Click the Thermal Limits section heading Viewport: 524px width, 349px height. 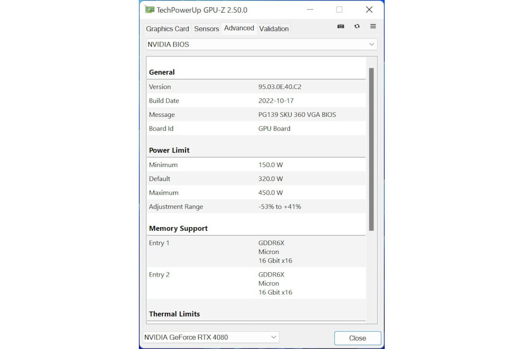pyautogui.click(x=175, y=314)
